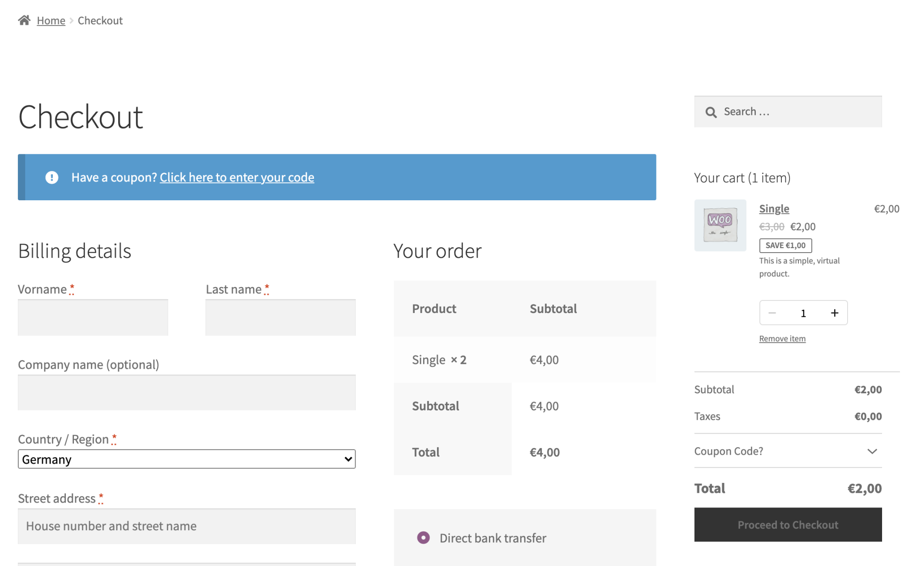The width and height of the screenshot is (917, 566).
Task: Click the info icon in the coupon banner
Action: tap(51, 177)
